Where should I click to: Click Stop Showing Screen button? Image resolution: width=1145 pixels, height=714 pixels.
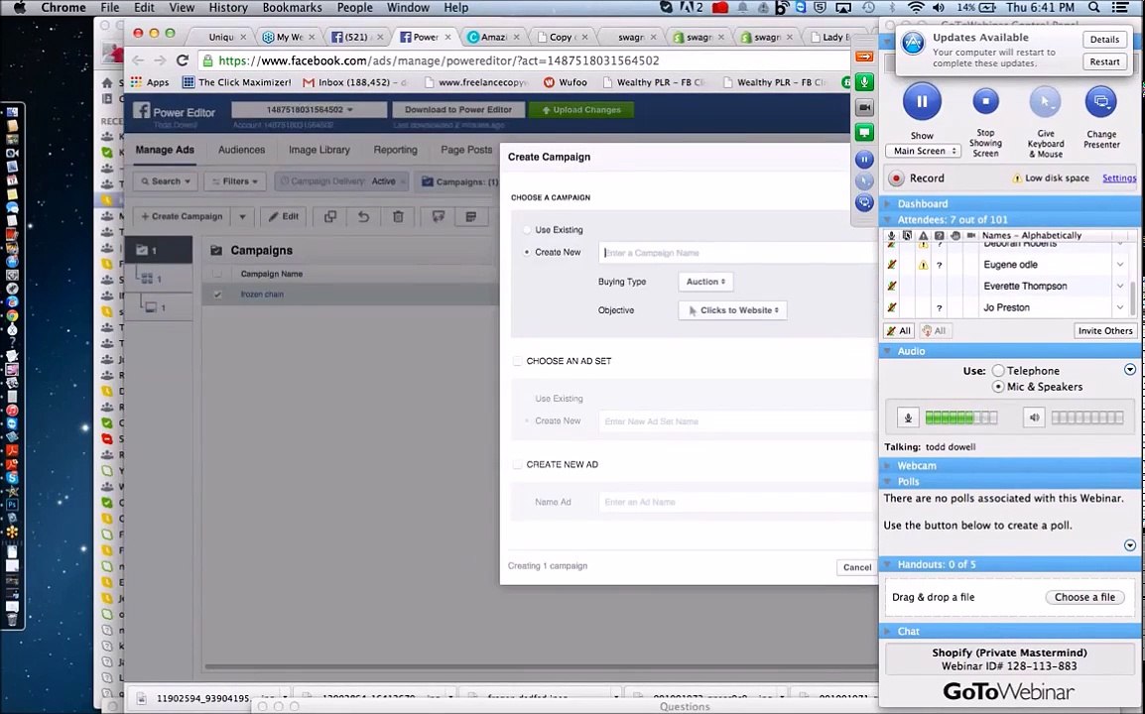click(985, 101)
